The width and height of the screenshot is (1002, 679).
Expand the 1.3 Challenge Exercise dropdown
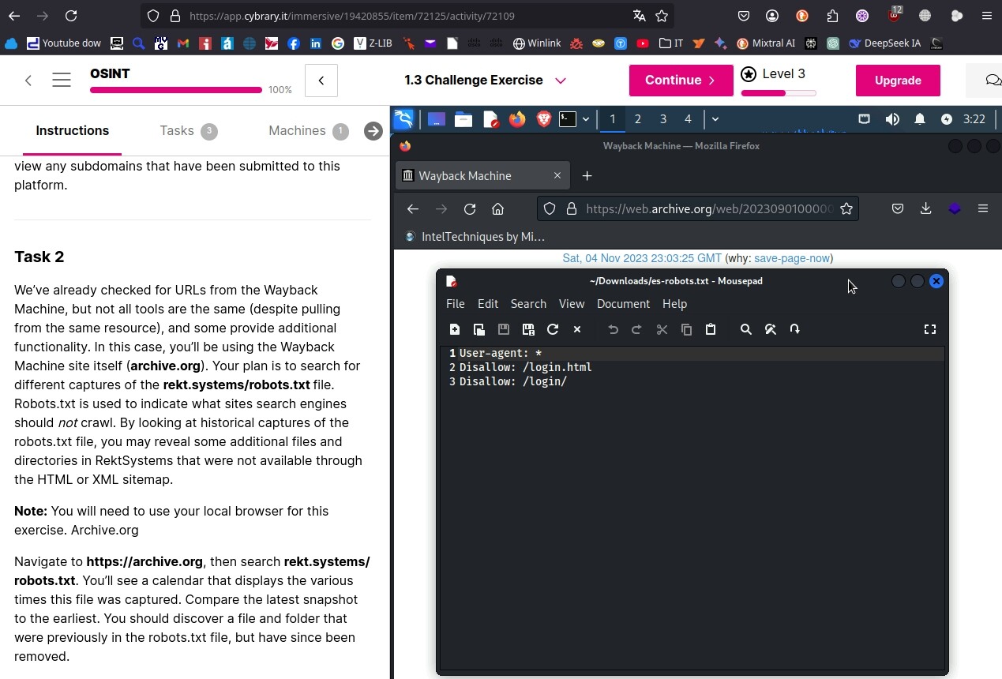point(561,81)
